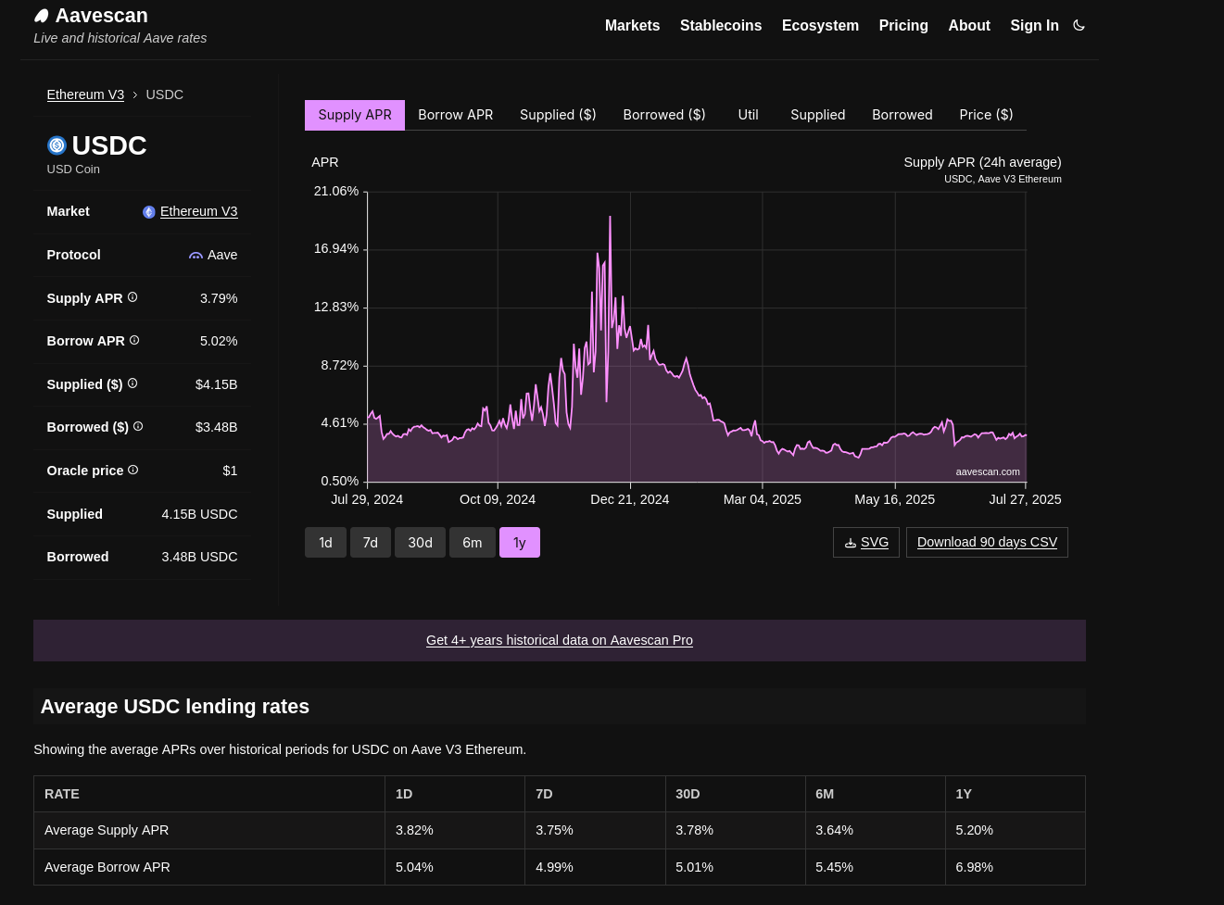Switch to the Supplied token tab
The height and width of the screenshot is (905, 1224).
point(818,115)
